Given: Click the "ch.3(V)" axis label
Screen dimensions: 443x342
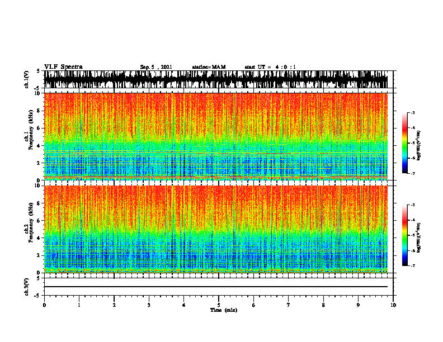Looking at the screenshot, I should click(x=27, y=287).
